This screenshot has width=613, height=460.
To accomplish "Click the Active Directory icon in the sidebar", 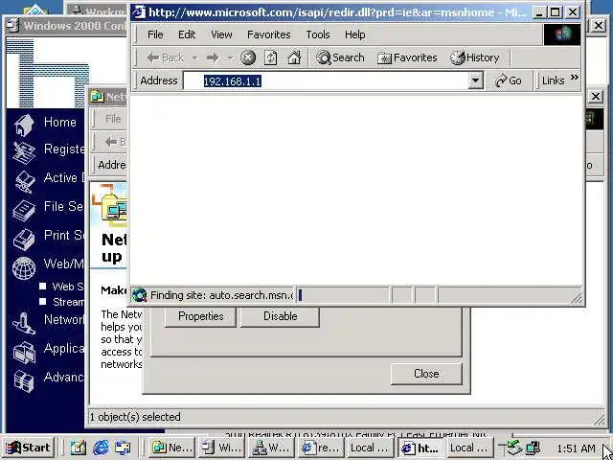I will [x=24, y=181].
